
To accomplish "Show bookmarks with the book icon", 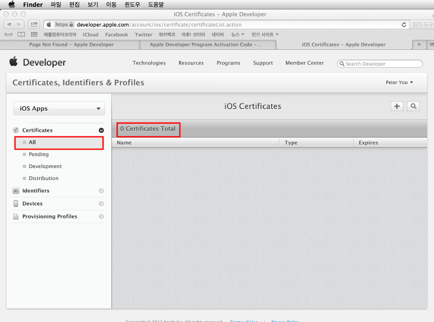I will coord(21,35).
